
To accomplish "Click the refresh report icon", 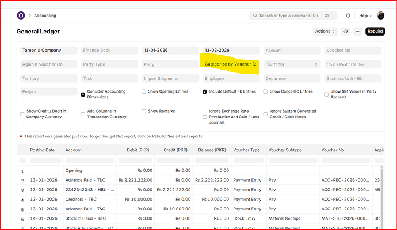I will pyautogui.click(x=345, y=32).
